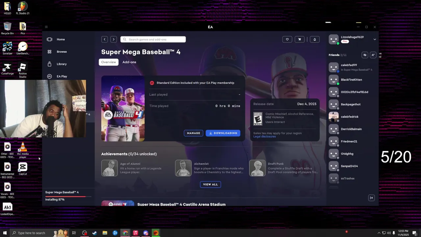Click the Library icon in sidebar
Screen dimensions: 421x237
pyautogui.click(x=49, y=64)
